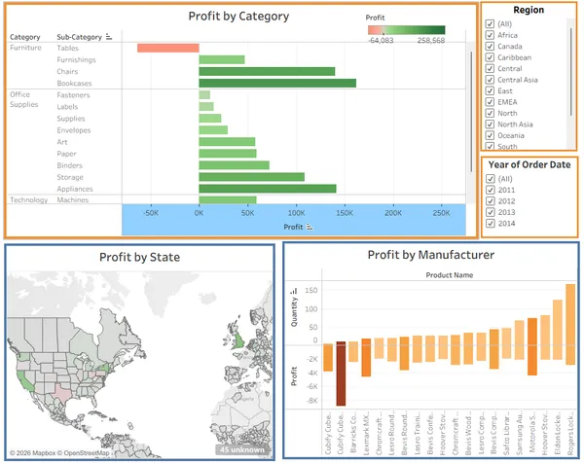584x463 pixels.
Task: Select the Chairs profit bar
Action: coord(267,71)
